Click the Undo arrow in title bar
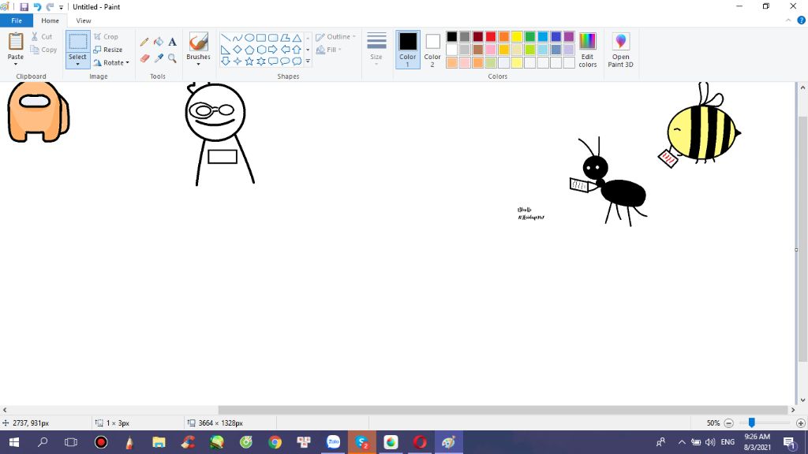The height and width of the screenshot is (454, 808). (x=37, y=6)
